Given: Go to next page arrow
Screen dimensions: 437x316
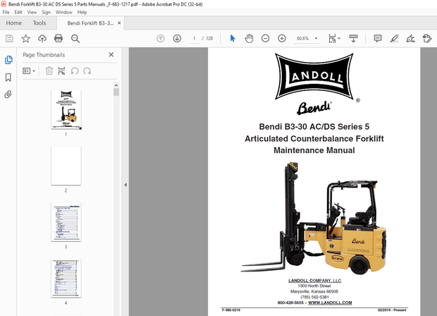Looking at the screenshot, I should pyautogui.click(x=177, y=39).
